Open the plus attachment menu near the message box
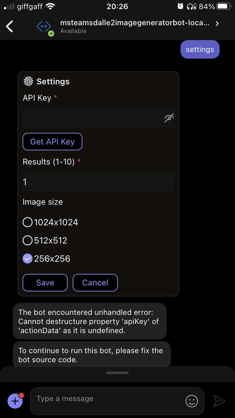Image resolution: width=235 pixels, height=418 pixels. click(x=15, y=401)
